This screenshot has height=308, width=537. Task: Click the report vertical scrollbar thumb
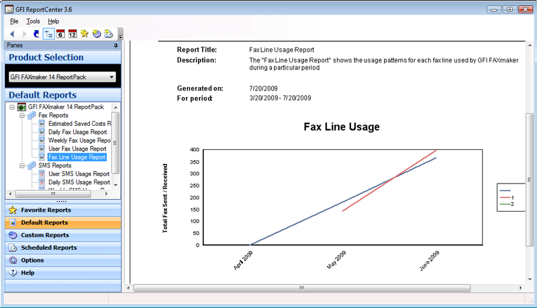pos(530,179)
